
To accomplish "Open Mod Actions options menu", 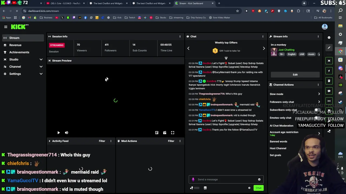I will (x=180, y=141).
